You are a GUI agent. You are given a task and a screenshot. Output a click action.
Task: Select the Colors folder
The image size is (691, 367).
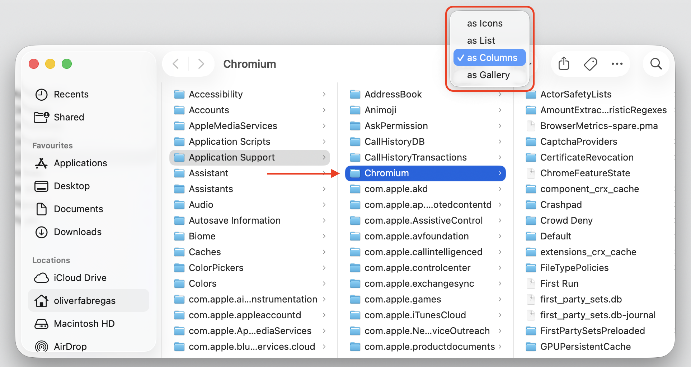[249, 283]
